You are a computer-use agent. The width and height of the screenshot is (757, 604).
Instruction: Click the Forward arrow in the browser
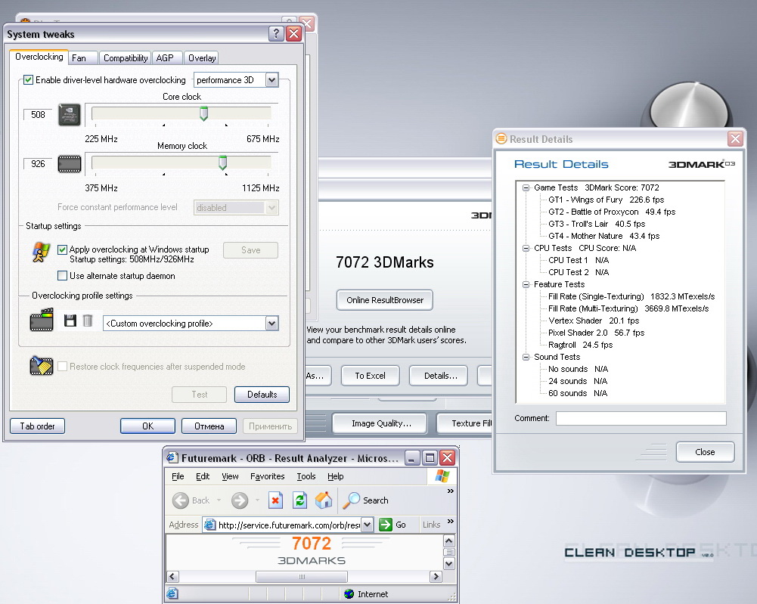(x=240, y=500)
